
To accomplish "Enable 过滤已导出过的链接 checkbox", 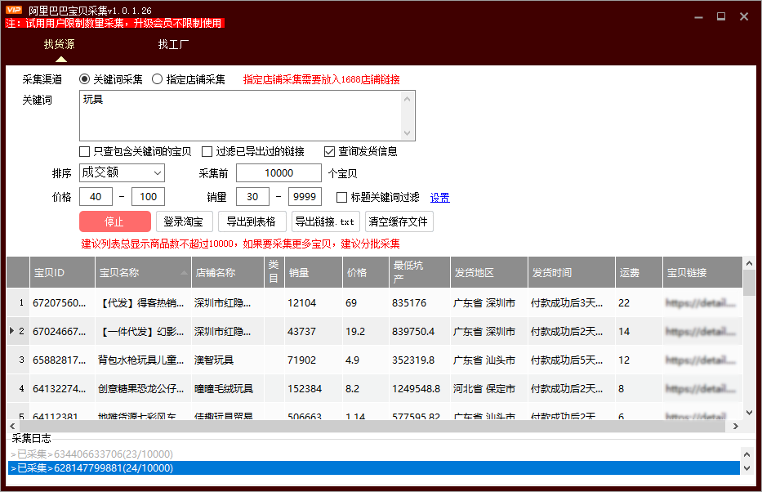I will coord(207,152).
